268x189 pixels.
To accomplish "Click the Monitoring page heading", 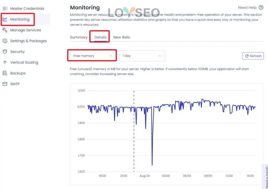I will pos(85,7).
